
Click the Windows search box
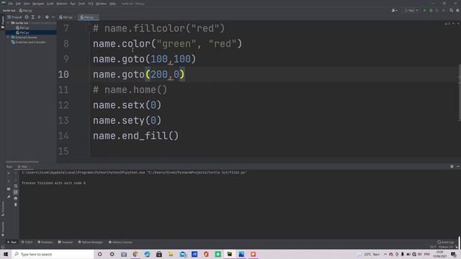click(x=53, y=254)
